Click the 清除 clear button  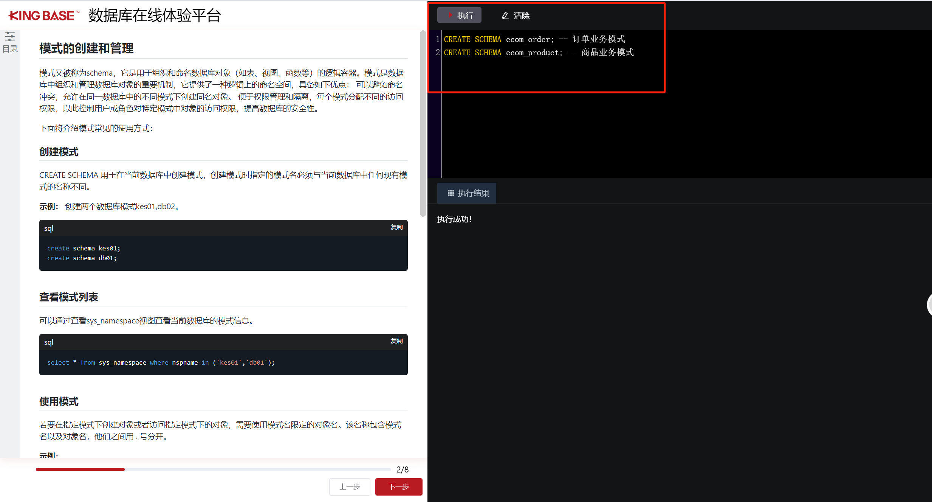[x=516, y=16]
